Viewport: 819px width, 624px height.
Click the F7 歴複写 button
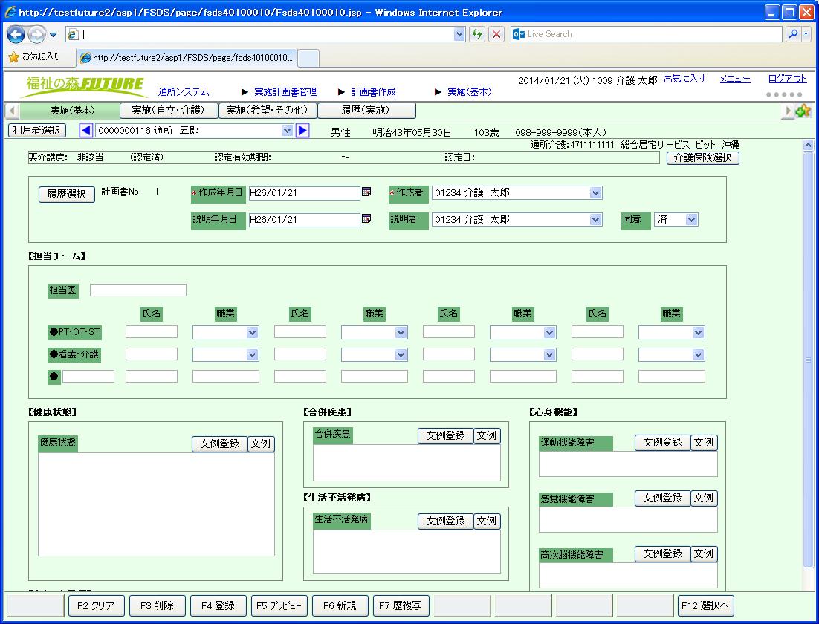pos(401,605)
